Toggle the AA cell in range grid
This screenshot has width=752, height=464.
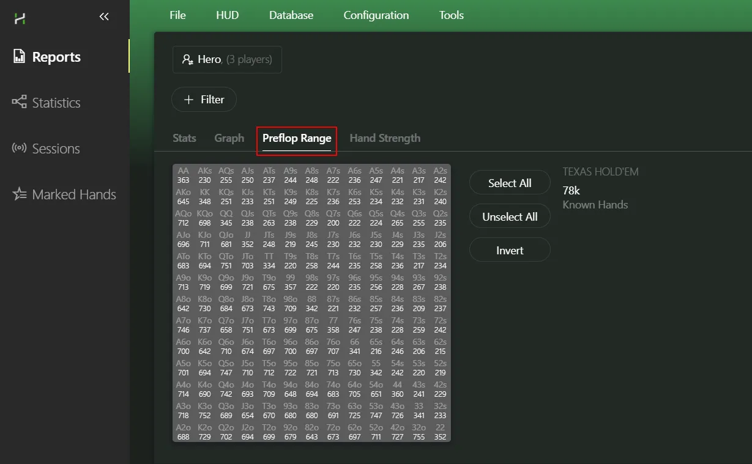184,175
